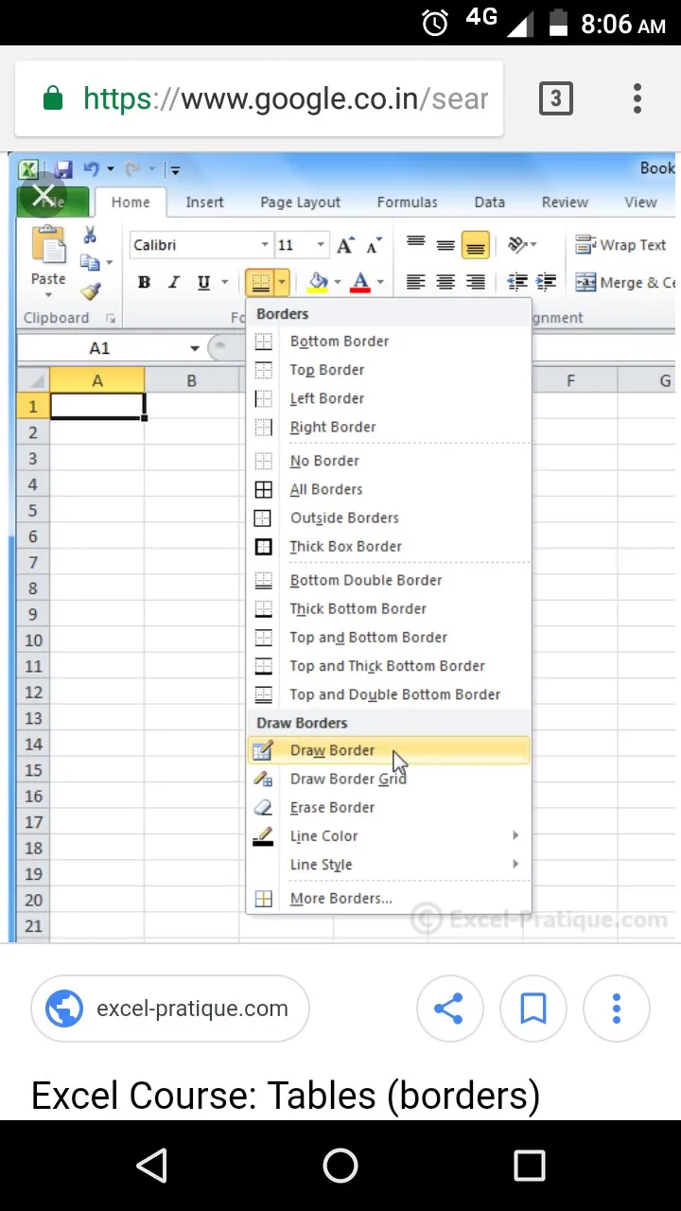This screenshot has width=681, height=1211.
Task: Open the Font Color dropdown arrow
Action: click(380, 282)
